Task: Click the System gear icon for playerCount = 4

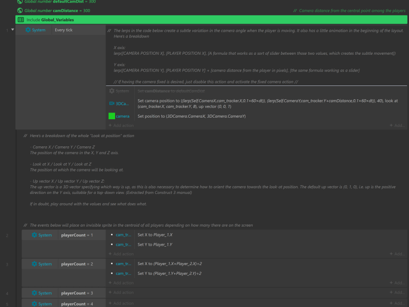Action: point(34,304)
